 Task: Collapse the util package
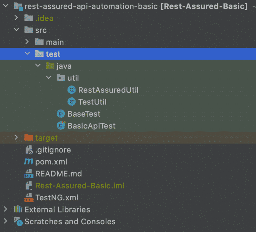[x=49, y=78]
